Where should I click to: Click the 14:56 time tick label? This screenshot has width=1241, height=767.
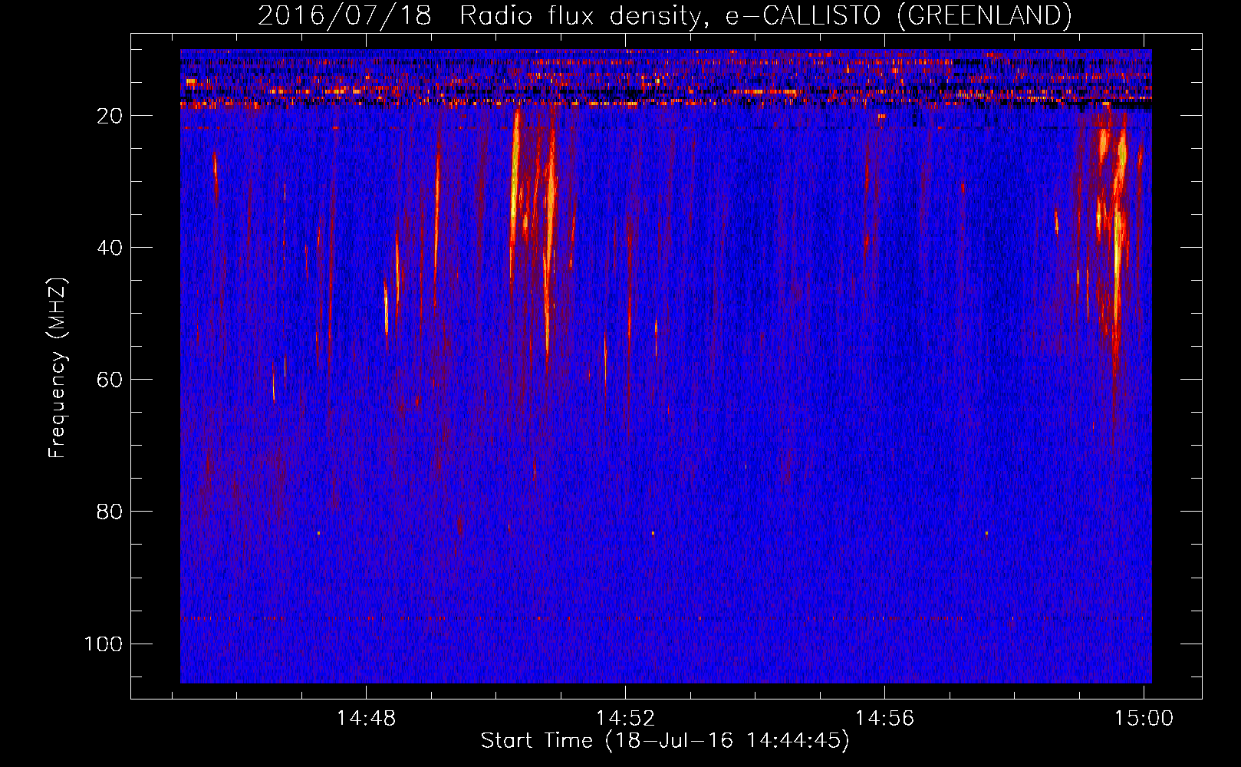click(884, 719)
